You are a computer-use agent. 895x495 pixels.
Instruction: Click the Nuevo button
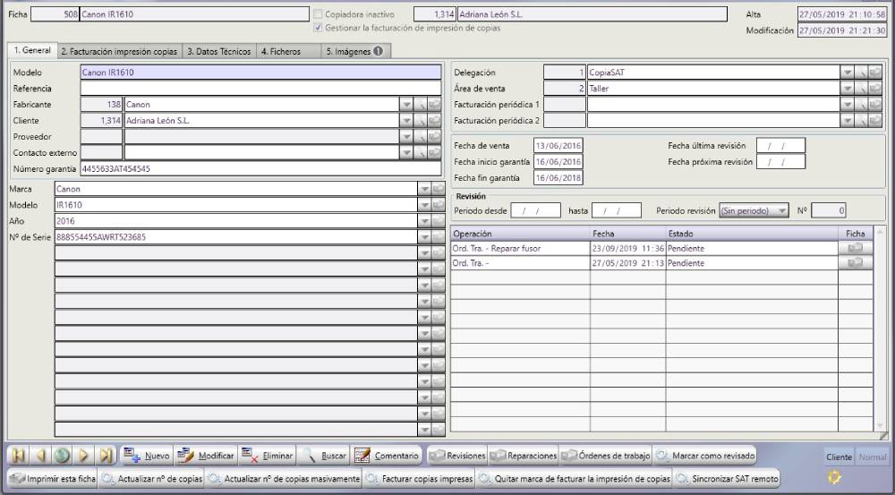pyautogui.click(x=147, y=456)
